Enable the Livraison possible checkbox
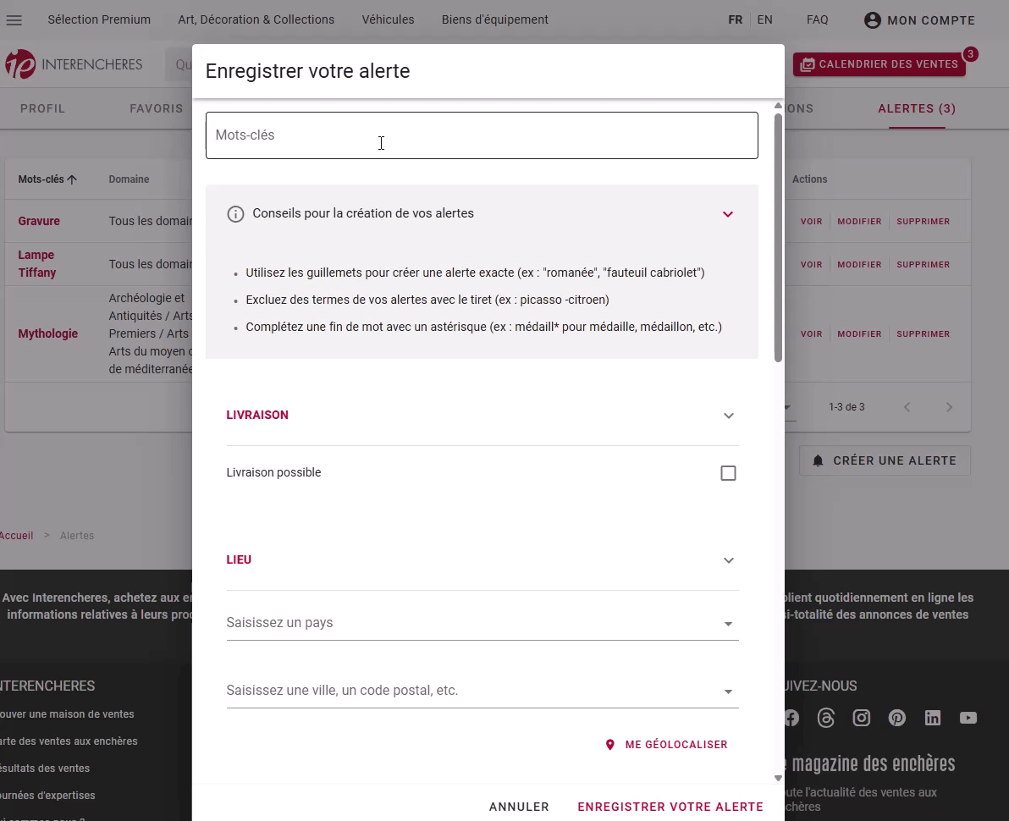The width and height of the screenshot is (1009, 821). [x=728, y=473]
